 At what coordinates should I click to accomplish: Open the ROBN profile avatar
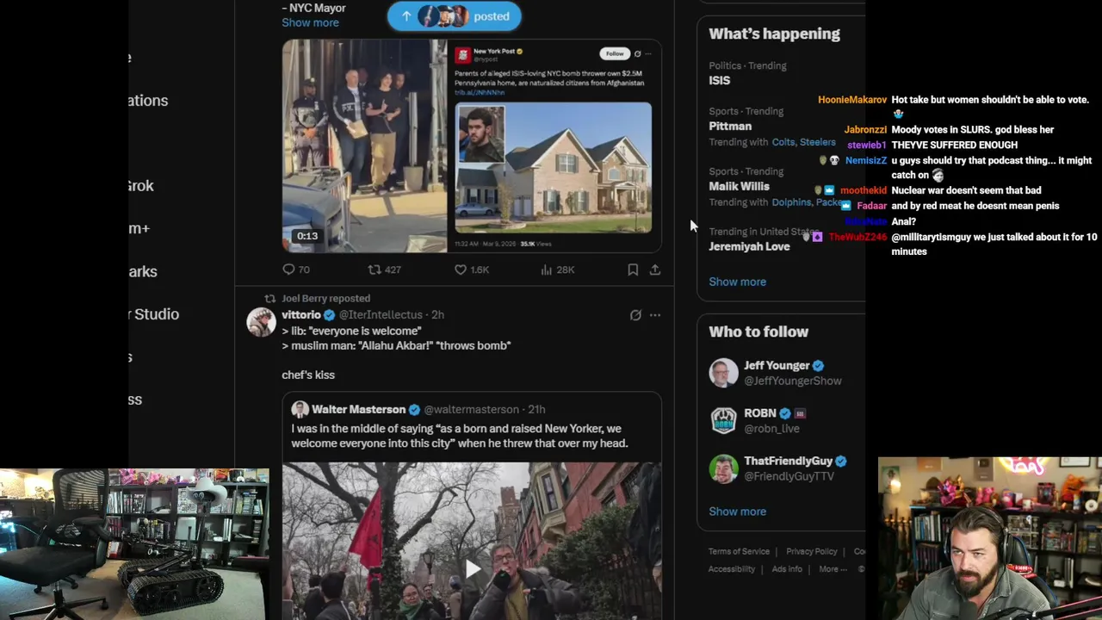pos(723,420)
